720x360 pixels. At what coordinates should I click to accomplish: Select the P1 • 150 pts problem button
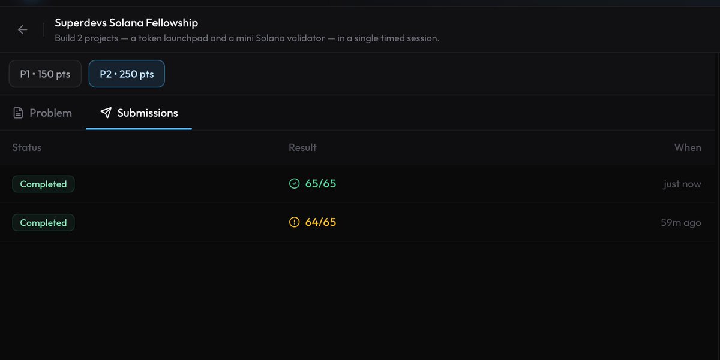coord(45,74)
